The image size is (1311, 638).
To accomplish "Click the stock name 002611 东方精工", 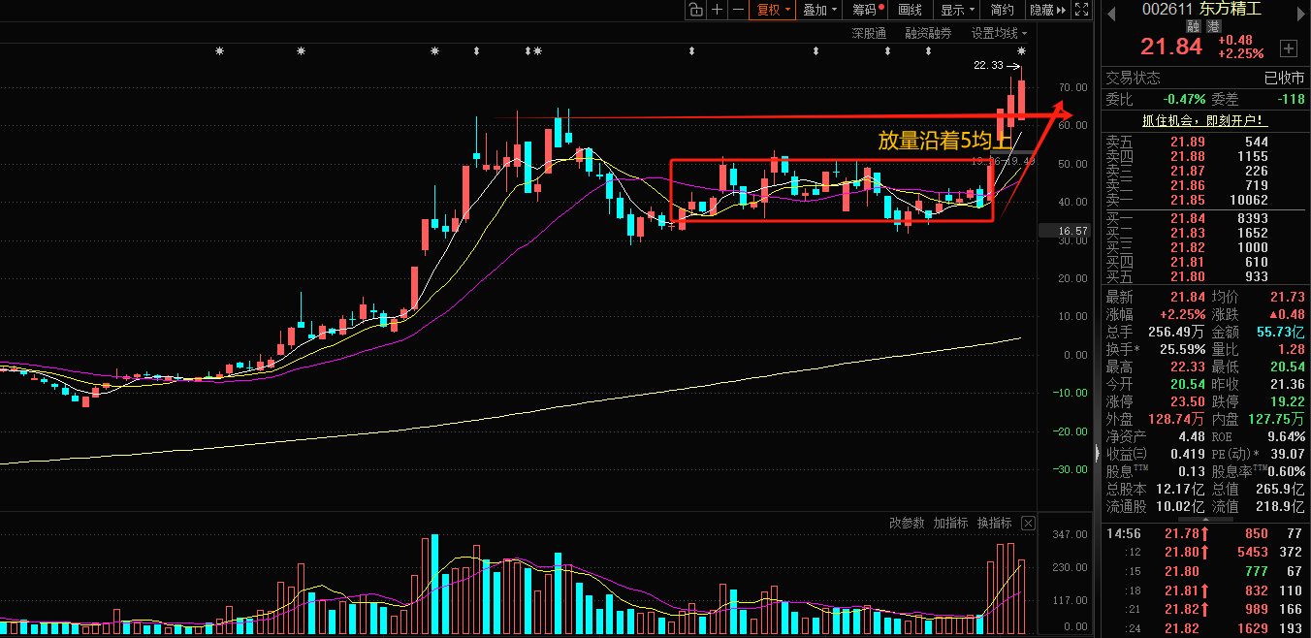I will pyautogui.click(x=1201, y=9).
